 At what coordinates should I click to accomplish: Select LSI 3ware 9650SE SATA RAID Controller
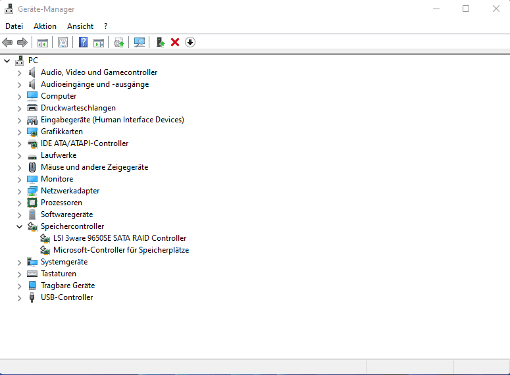[x=120, y=238]
